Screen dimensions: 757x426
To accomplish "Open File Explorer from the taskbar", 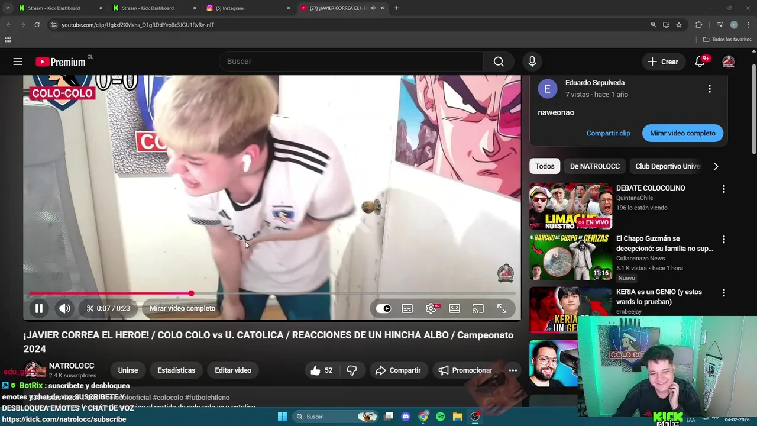I will click(457, 417).
